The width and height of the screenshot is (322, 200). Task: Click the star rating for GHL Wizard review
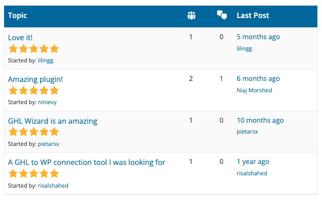coord(33,131)
